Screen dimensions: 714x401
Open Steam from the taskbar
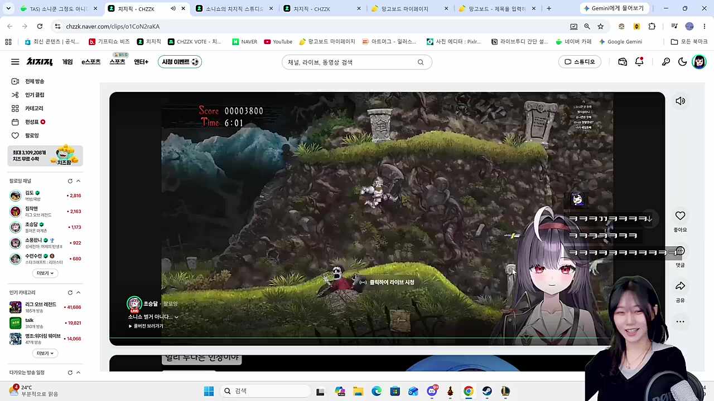click(487, 391)
